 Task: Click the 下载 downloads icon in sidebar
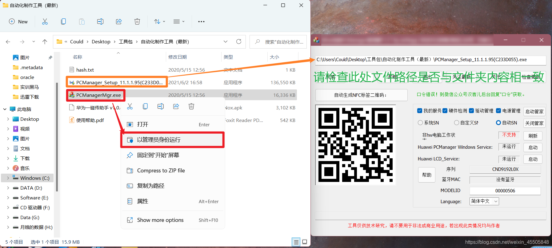[x=16, y=158]
